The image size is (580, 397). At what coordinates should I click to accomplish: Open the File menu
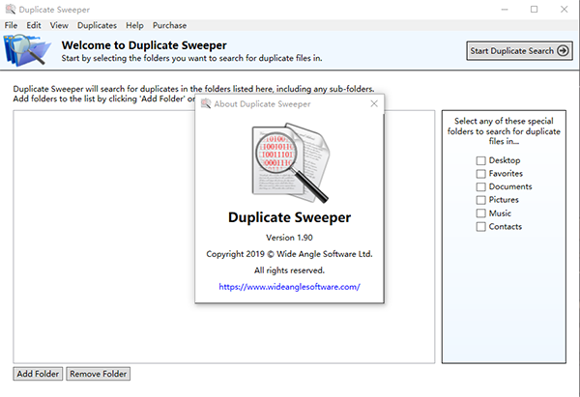tap(11, 25)
